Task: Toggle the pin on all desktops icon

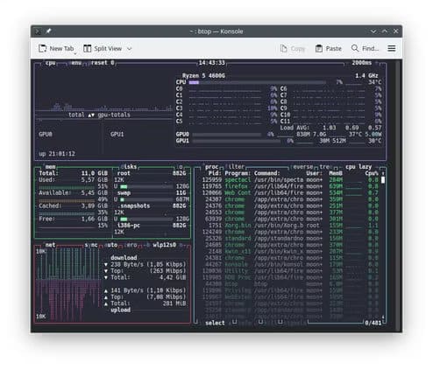Action: tap(48, 31)
